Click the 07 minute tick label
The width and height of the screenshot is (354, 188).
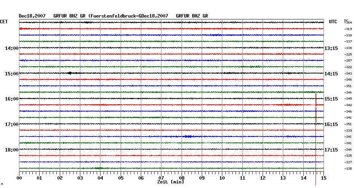pyautogui.click(x=161, y=178)
